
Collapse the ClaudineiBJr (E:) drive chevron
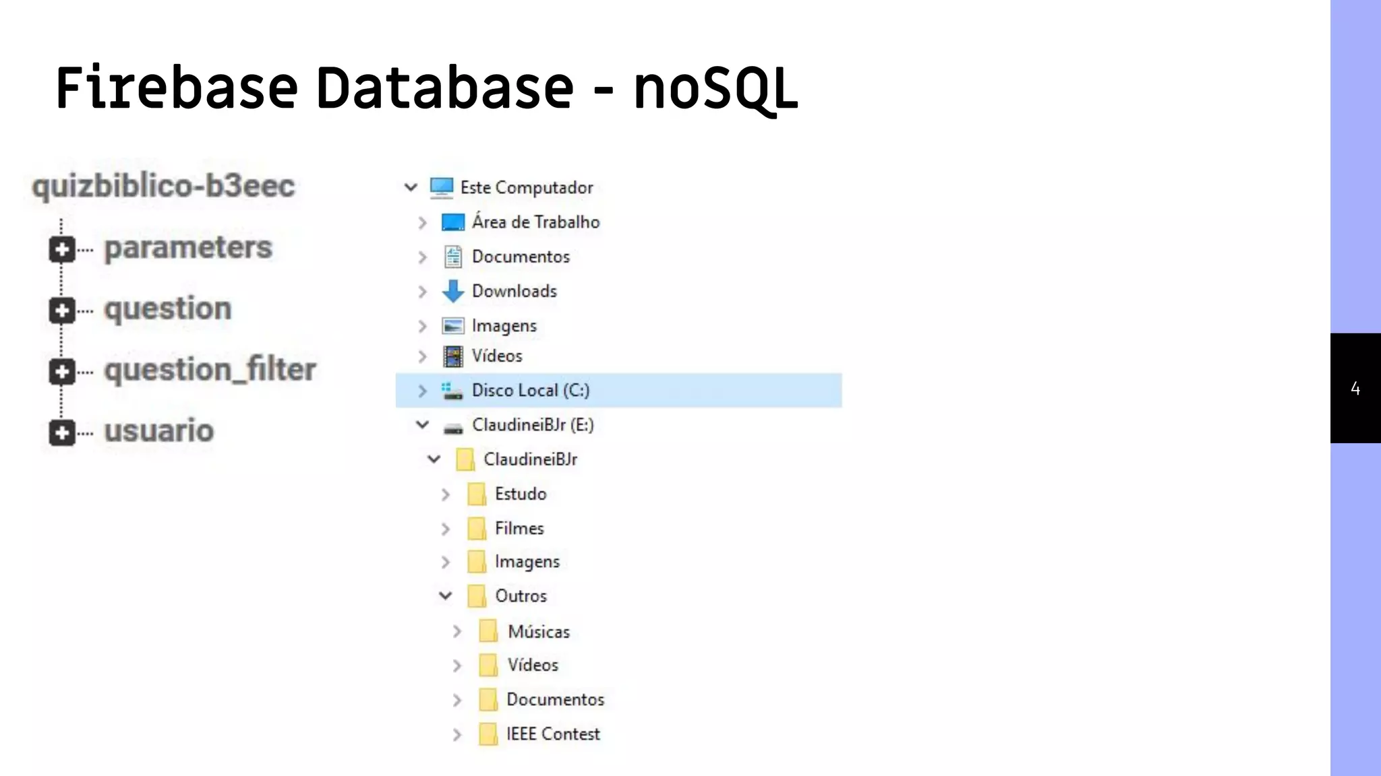422,425
